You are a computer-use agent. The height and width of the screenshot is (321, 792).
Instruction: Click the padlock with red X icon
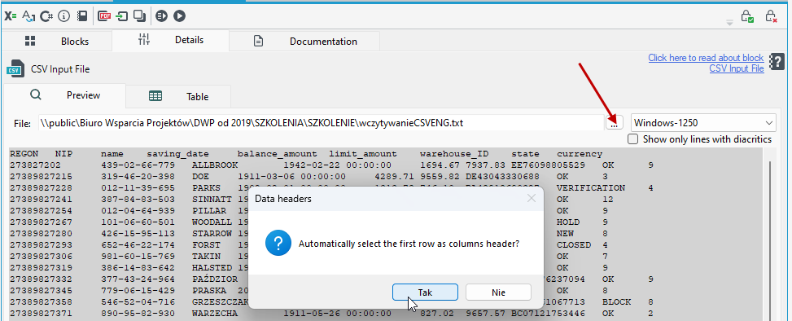tap(771, 16)
